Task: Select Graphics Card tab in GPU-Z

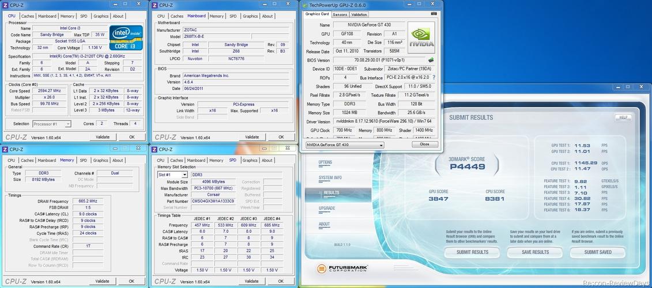Action: pyautogui.click(x=317, y=14)
